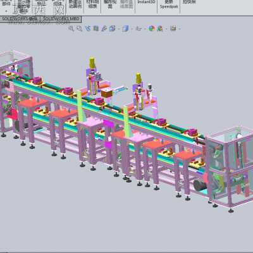Toggle the Section View tool
Screen dimensions: 253x253
(x=96, y=28)
